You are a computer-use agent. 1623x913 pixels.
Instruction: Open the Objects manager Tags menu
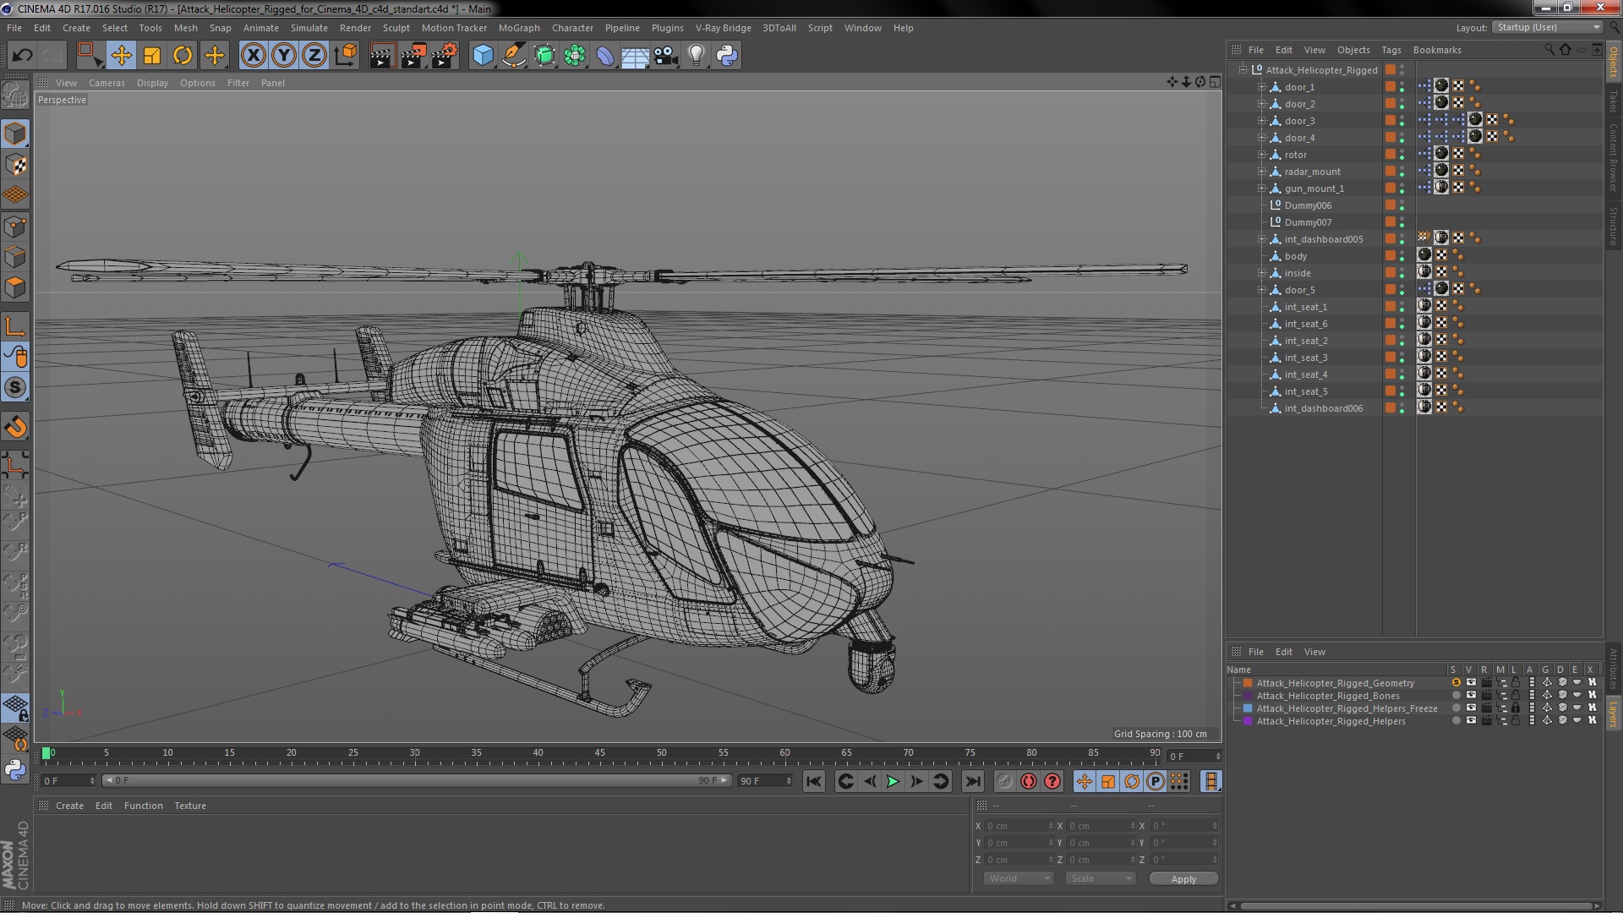pyautogui.click(x=1391, y=50)
